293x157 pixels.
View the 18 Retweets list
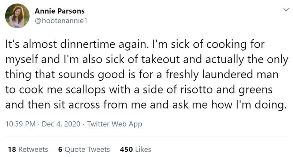point(28,149)
